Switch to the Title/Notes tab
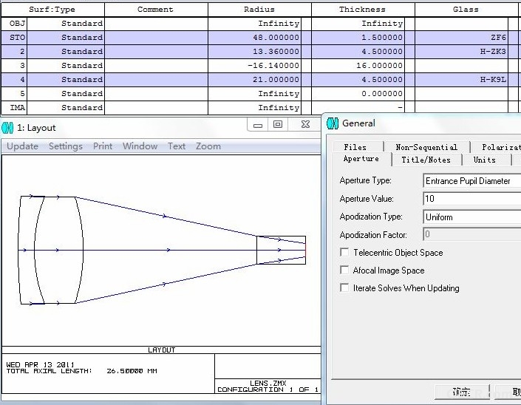The width and height of the screenshot is (521, 405). (x=426, y=160)
